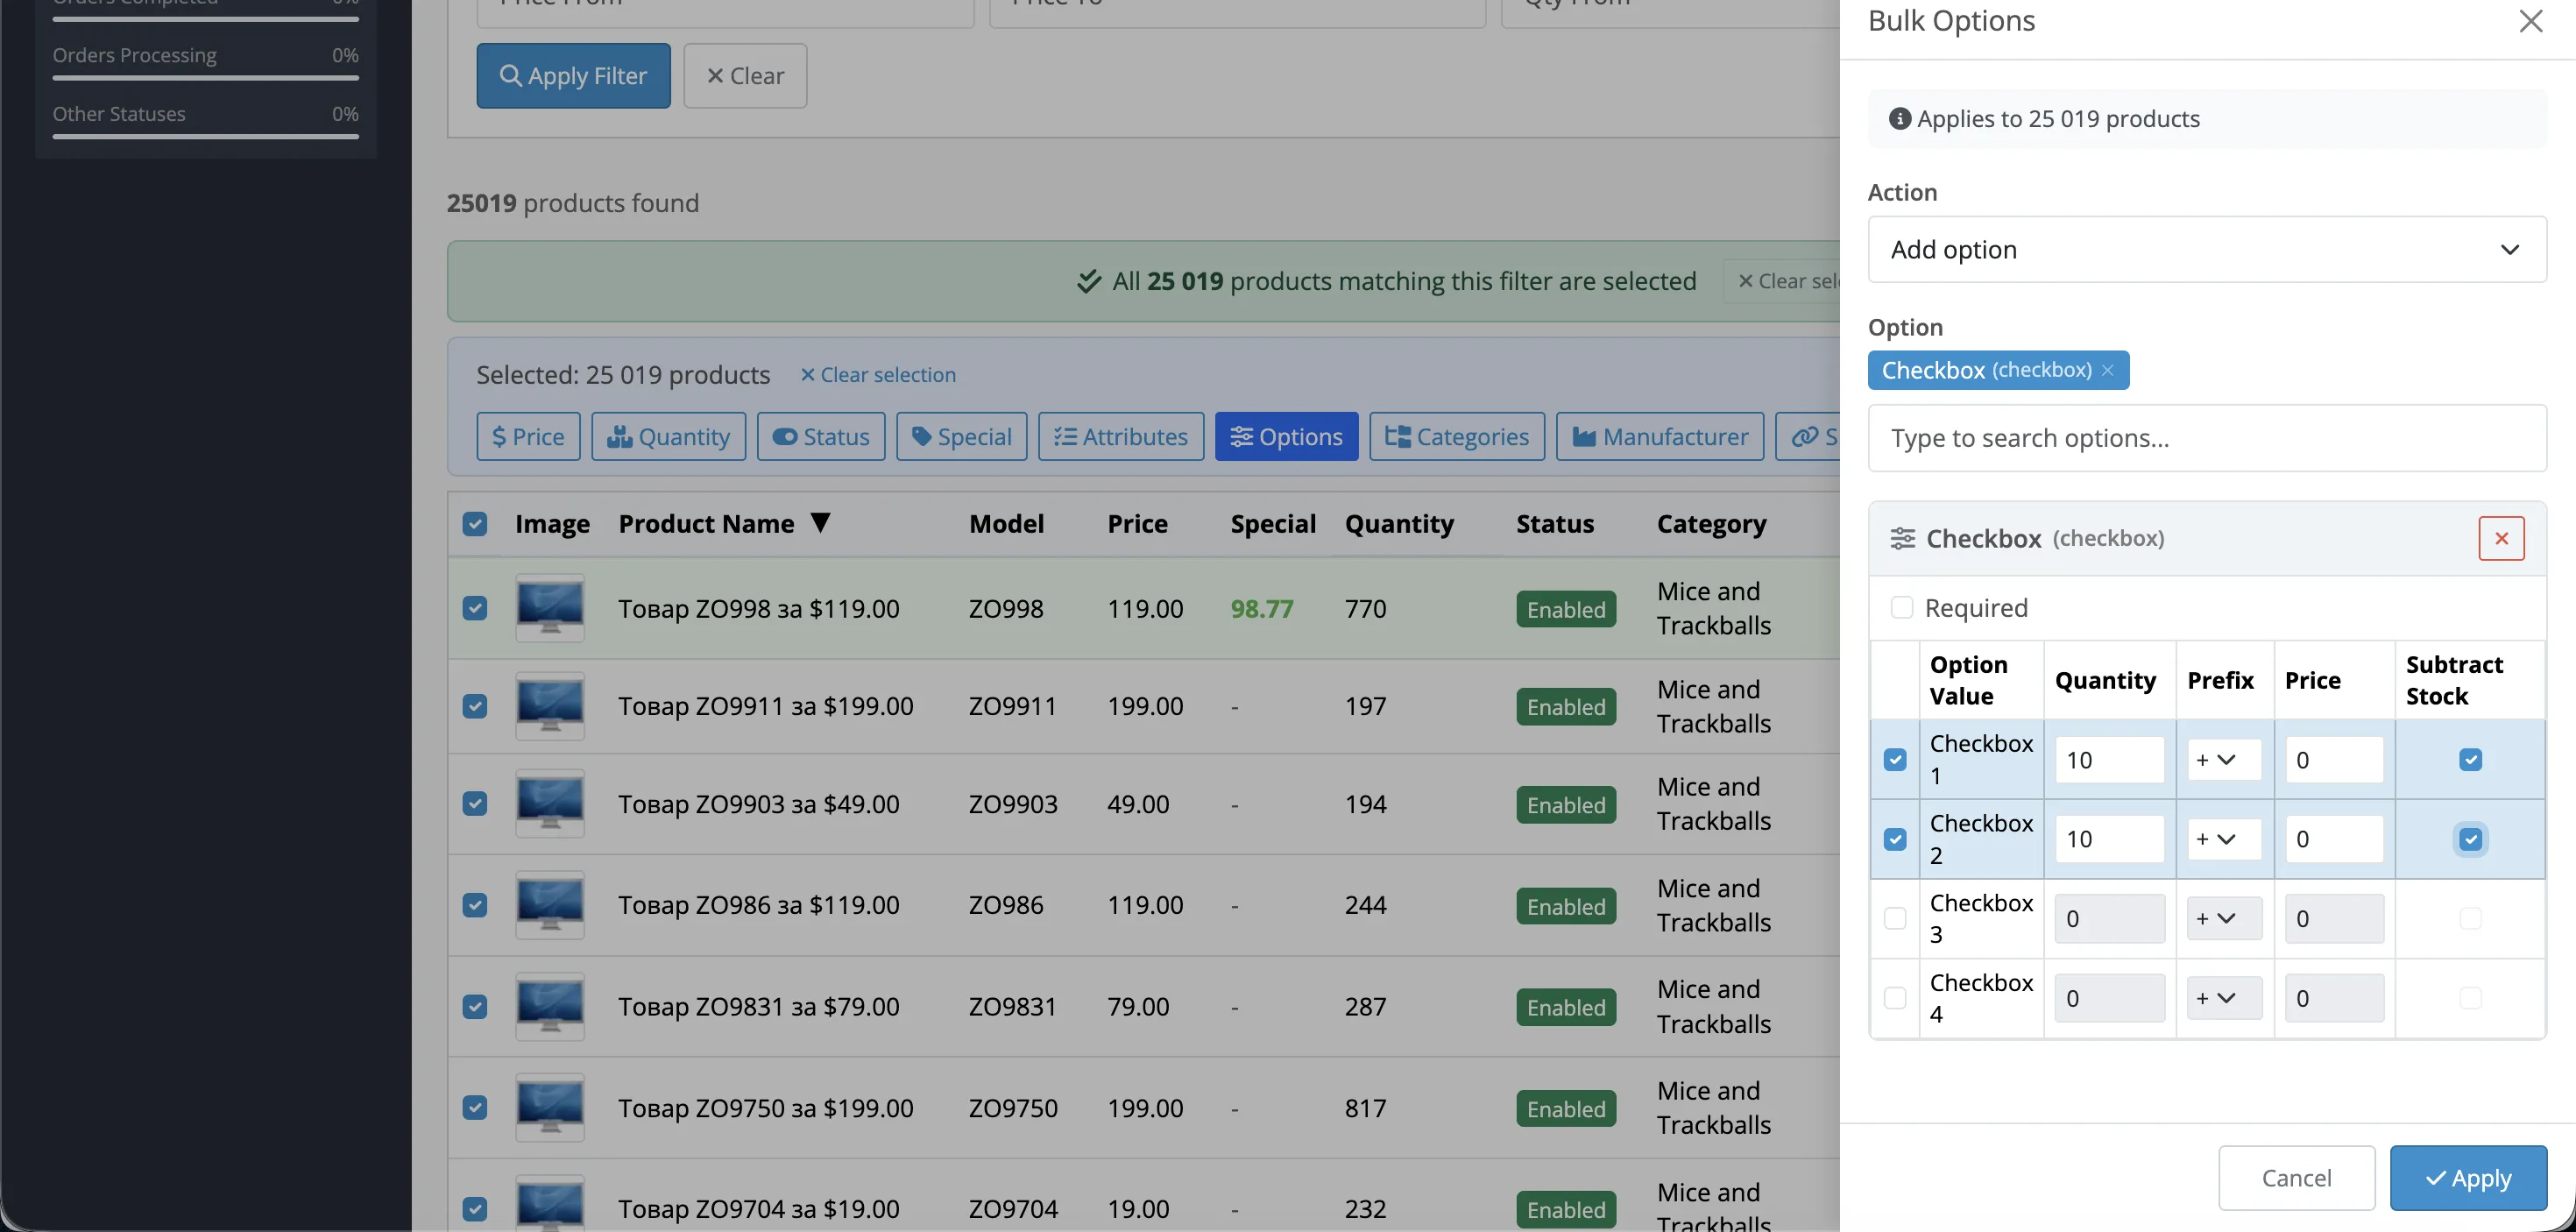Click thumbnail of Товар ZO998

coord(550,608)
